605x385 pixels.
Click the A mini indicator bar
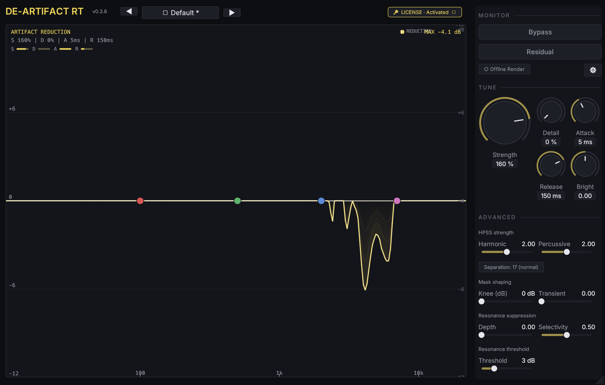[x=65, y=49]
